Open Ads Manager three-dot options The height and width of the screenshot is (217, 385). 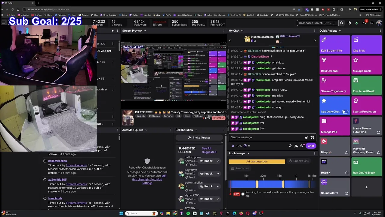click(315, 153)
